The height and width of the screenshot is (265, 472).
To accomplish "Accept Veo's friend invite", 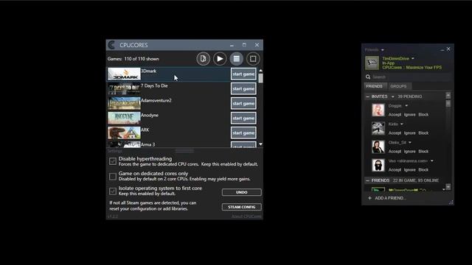I will pos(395,170).
